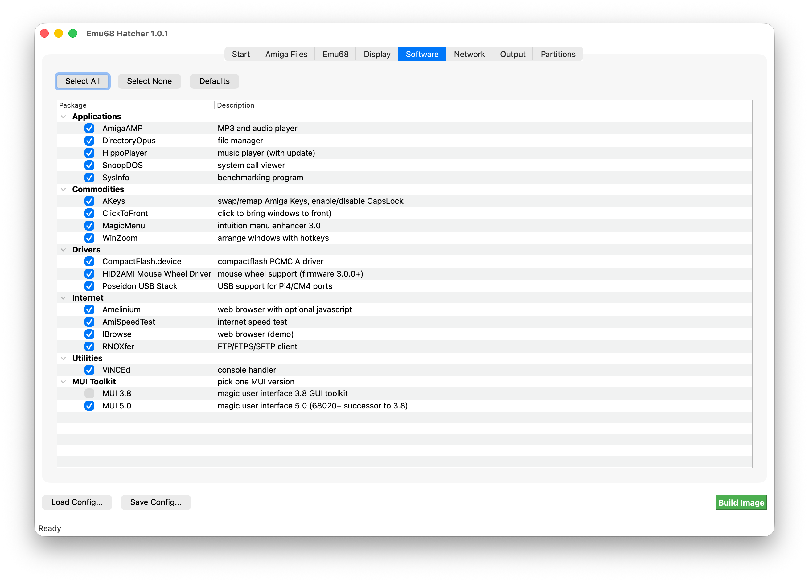Click the Package column header
The height and width of the screenshot is (582, 809).
pos(135,105)
